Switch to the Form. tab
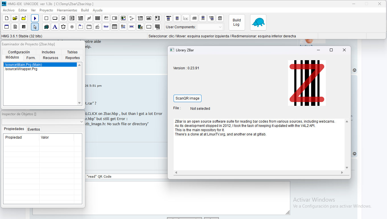 coord(31,58)
